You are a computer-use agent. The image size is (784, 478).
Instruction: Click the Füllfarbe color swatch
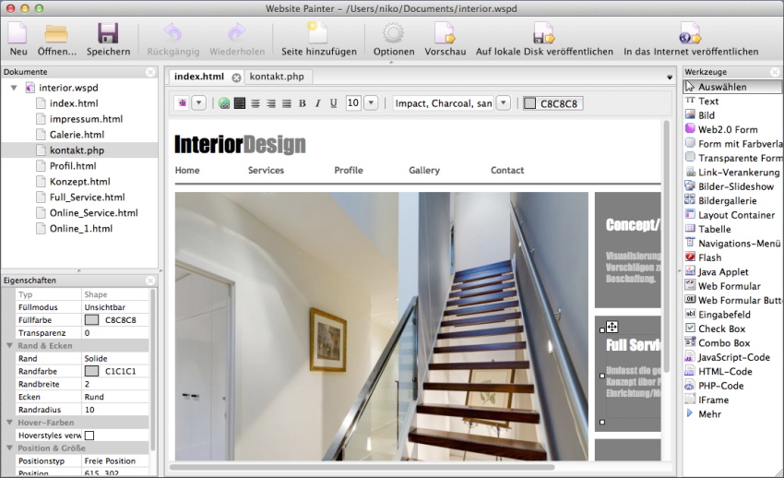pyautogui.click(x=92, y=320)
